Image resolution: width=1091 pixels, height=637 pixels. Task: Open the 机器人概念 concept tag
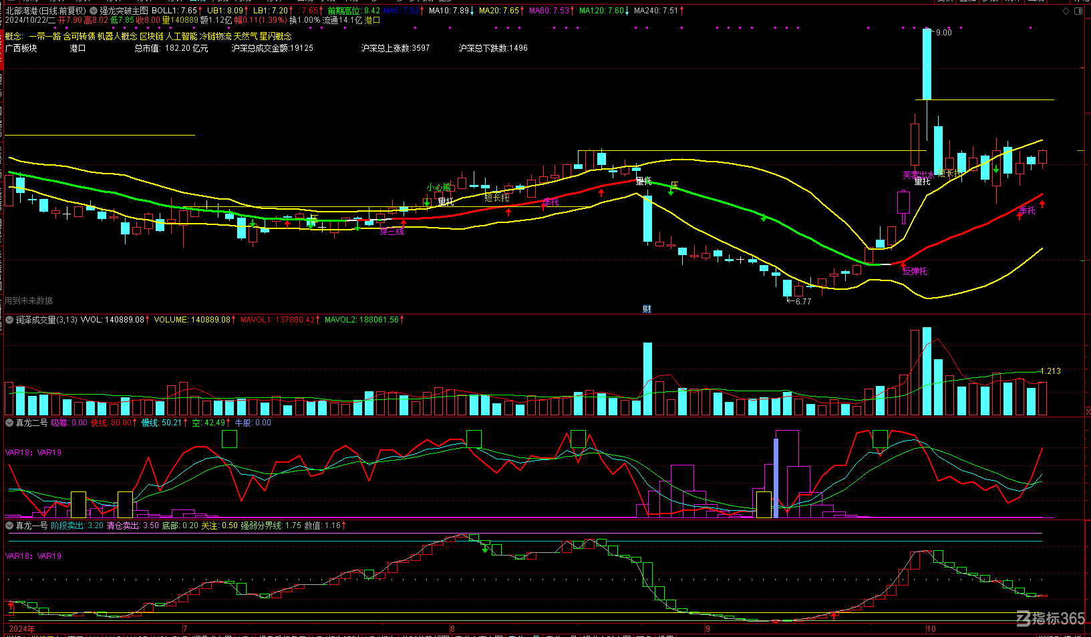pyautogui.click(x=117, y=36)
